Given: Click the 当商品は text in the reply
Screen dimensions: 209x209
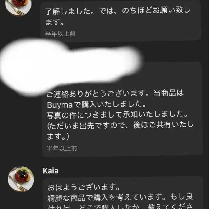Looking at the screenshot, I should [x=169, y=93].
